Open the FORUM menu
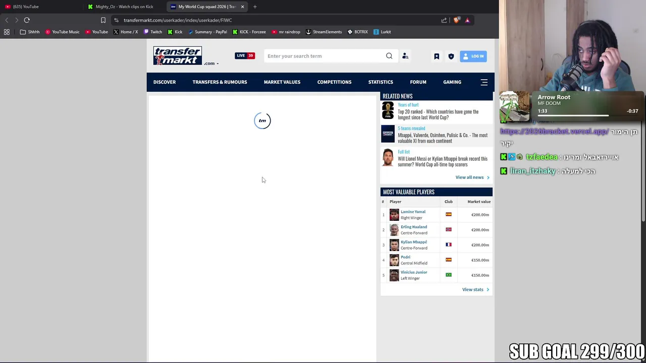This screenshot has height=363, width=646. pos(418,82)
